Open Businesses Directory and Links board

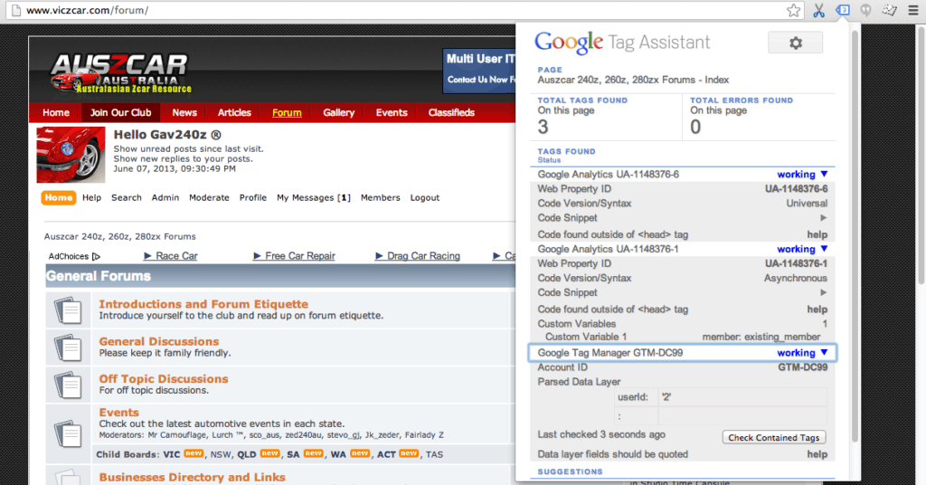192,478
